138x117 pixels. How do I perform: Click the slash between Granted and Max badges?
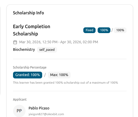pyautogui.click(x=45, y=75)
